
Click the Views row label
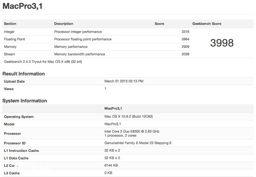[x=9, y=89]
